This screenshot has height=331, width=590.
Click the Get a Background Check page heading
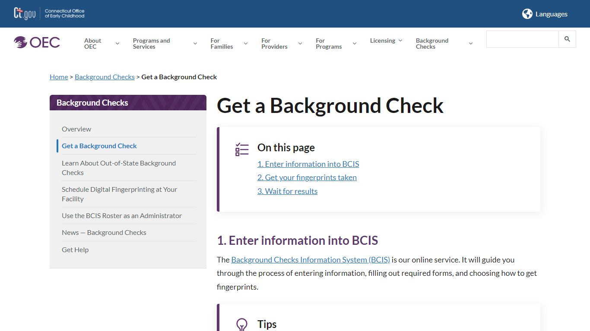330,106
